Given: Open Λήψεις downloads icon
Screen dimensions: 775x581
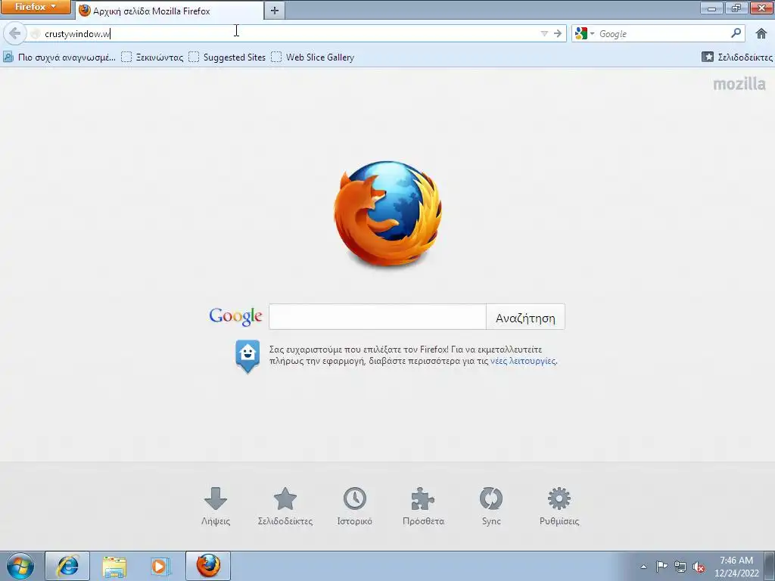Looking at the screenshot, I should tap(216, 506).
